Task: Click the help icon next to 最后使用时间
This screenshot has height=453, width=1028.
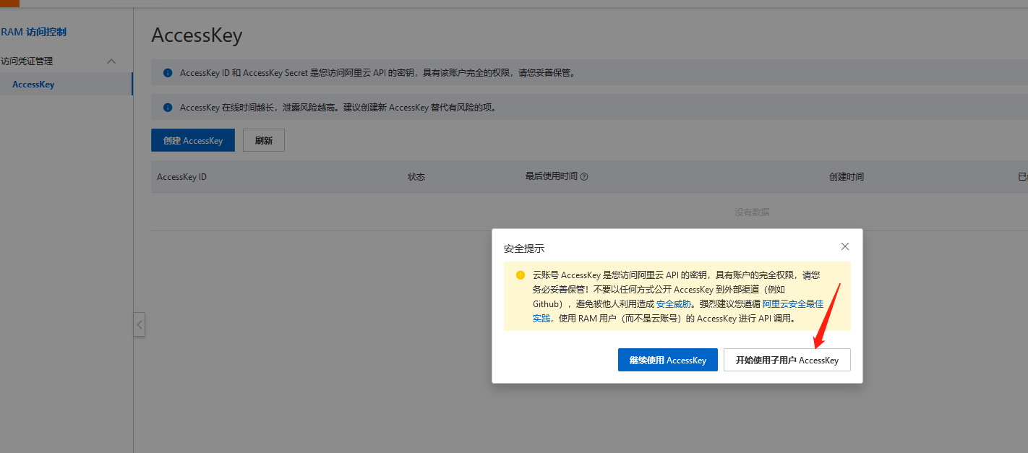Action: tap(584, 177)
